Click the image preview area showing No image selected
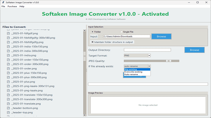Viewport: 211px width, 118px height. point(148,105)
